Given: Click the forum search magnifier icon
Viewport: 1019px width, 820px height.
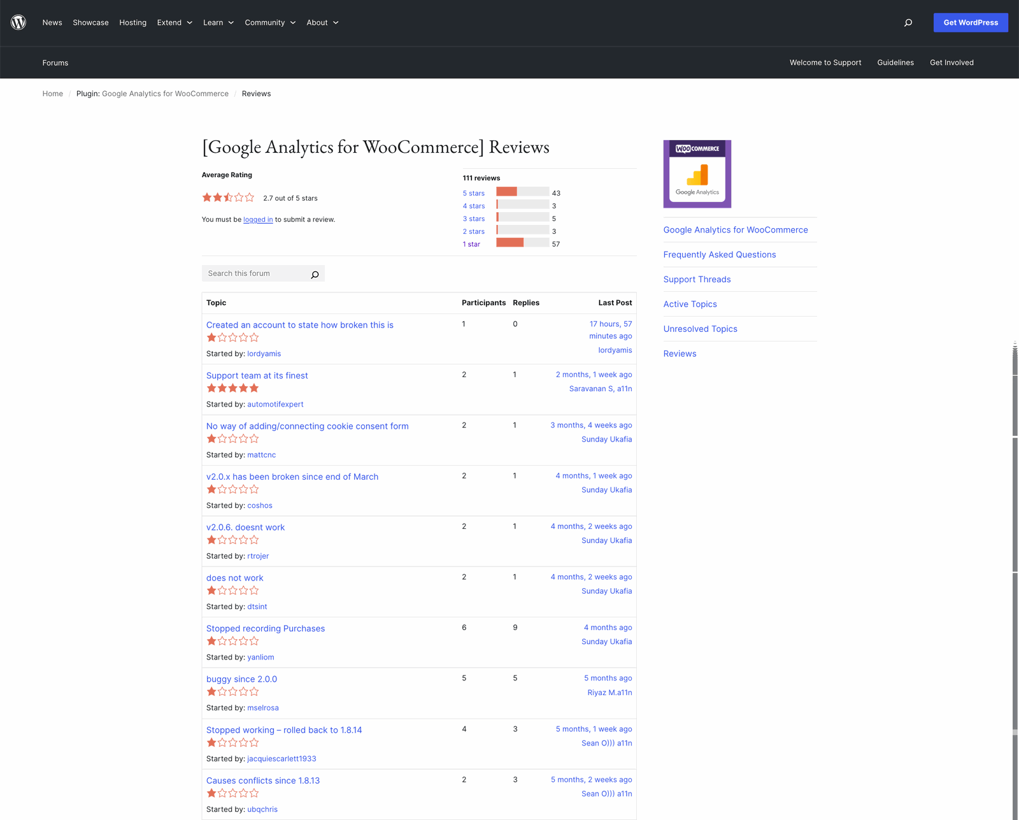Looking at the screenshot, I should tap(315, 274).
